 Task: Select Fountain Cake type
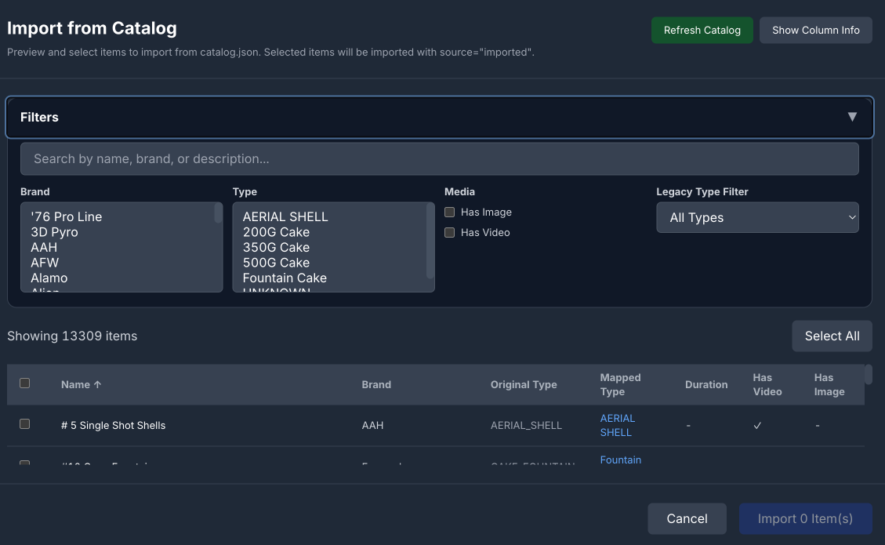pyautogui.click(x=285, y=278)
